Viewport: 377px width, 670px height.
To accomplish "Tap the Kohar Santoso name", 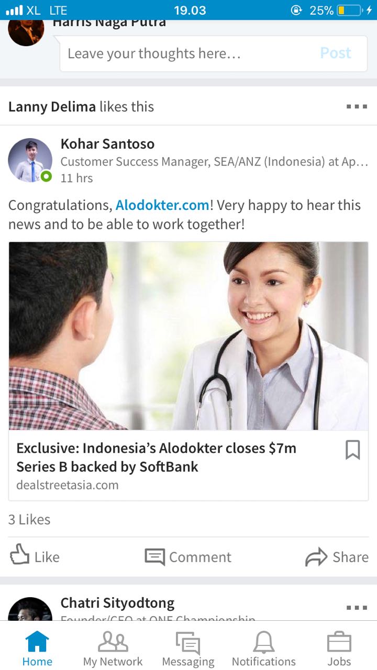I will click(x=107, y=144).
